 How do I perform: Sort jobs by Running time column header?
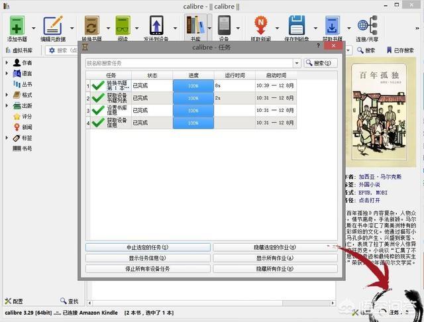tap(235, 76)
